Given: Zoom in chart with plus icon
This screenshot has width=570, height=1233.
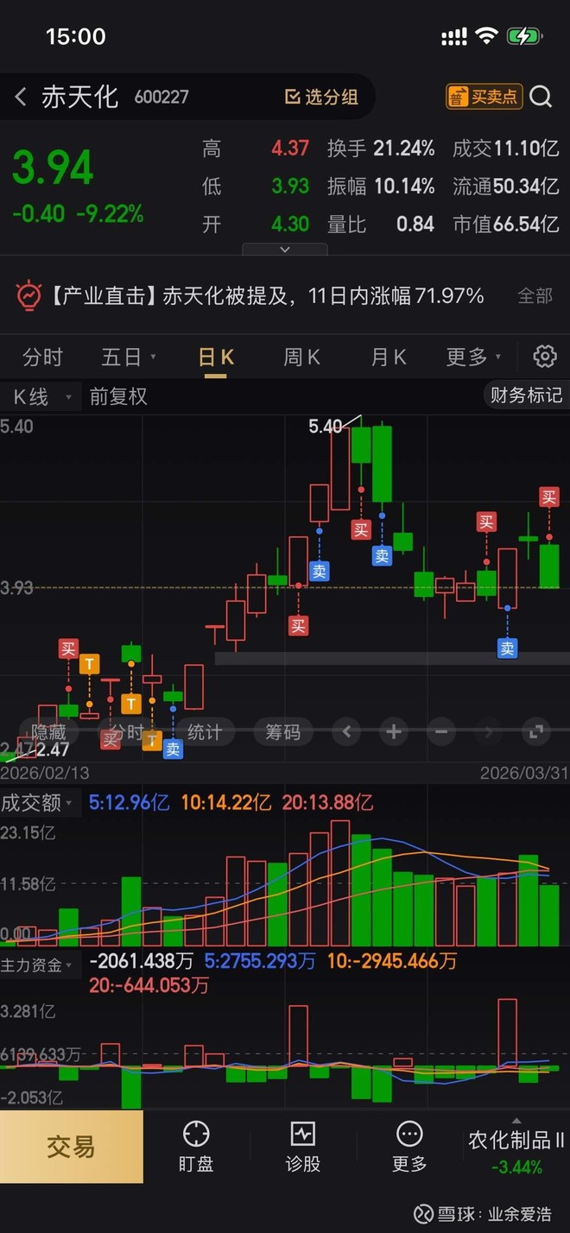Looking at the screenshot, I should (394, 732).
